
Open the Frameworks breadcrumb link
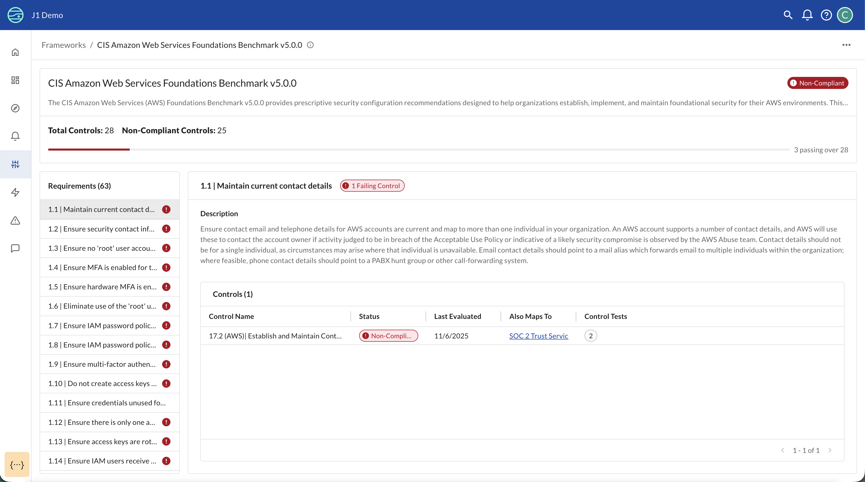pyautogui.click(x=63, y=45)
